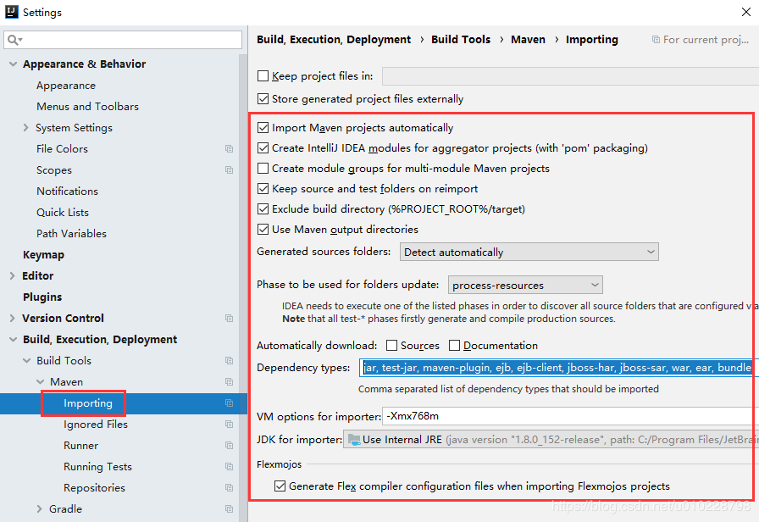Open Phase to be used dropdown
Screen dimensions: 759x522
click(525, 286)
